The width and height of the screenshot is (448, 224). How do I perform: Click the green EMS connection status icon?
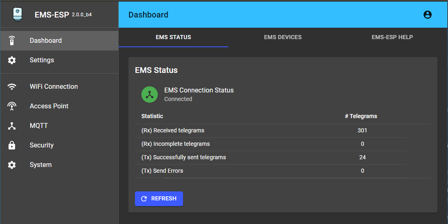click(x=150, y=94)
